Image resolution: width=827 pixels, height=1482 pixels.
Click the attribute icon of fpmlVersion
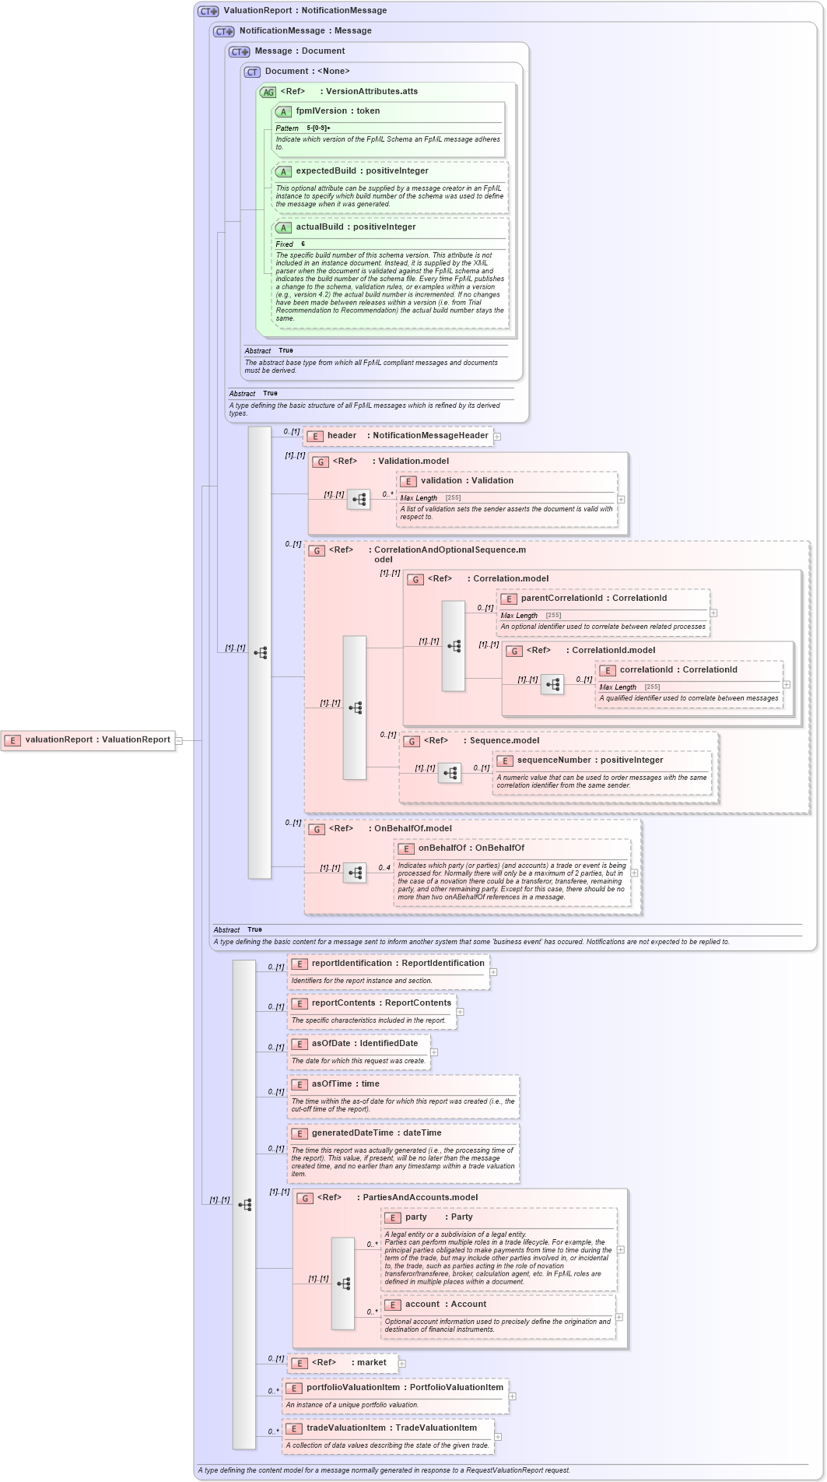pos(283,111)
